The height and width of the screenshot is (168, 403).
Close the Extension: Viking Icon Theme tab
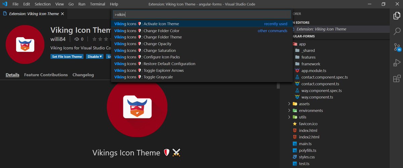pyautogui.click(x=63, y=14)
